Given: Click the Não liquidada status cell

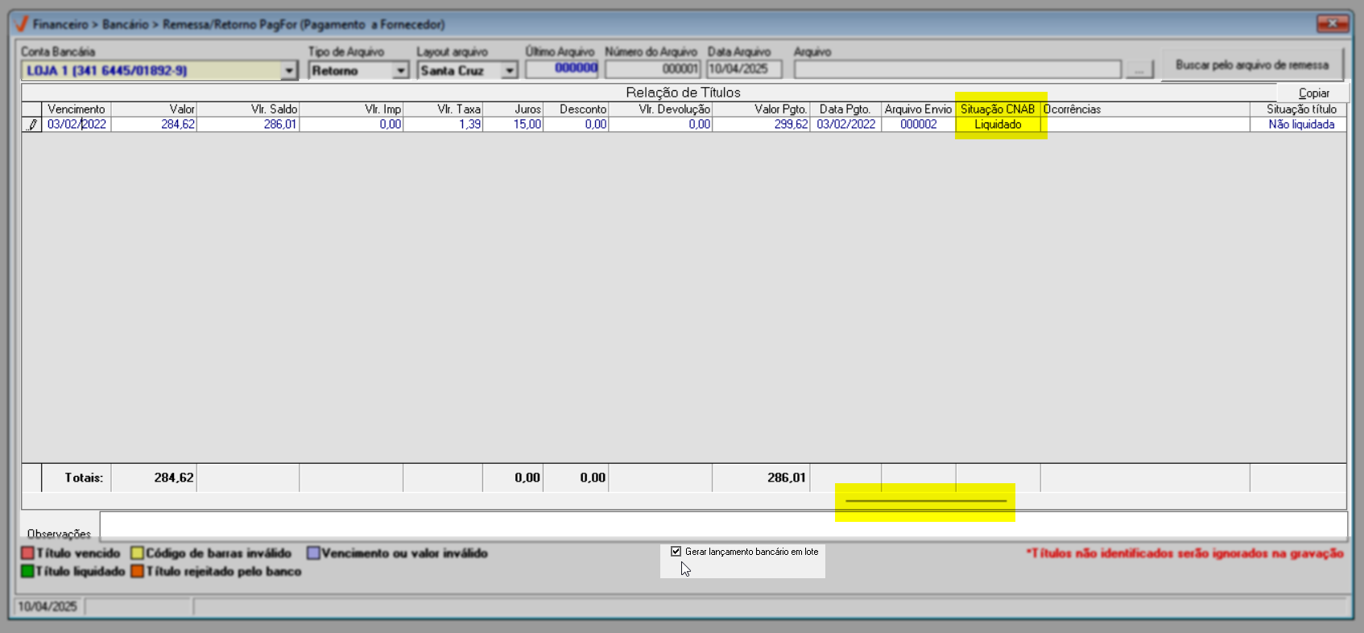Looking at the screenshot, I should [x=1298, y=125].
